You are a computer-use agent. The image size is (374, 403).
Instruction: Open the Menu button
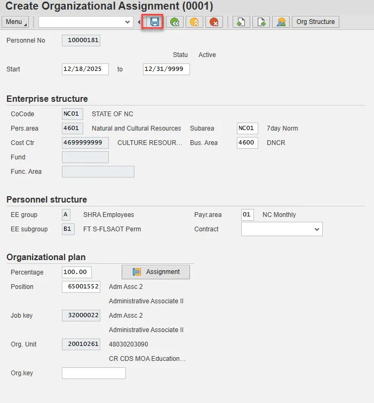click(15, 22)
